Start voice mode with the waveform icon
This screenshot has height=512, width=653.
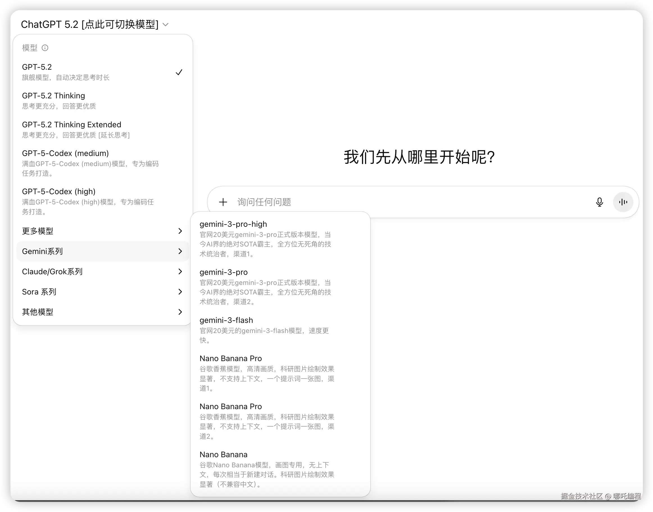[623, 202]
